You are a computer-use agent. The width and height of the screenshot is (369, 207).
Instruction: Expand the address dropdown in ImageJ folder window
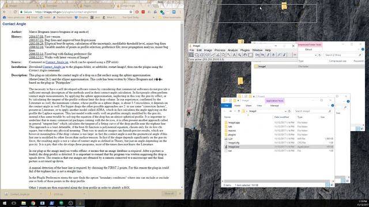pos(285,111)
